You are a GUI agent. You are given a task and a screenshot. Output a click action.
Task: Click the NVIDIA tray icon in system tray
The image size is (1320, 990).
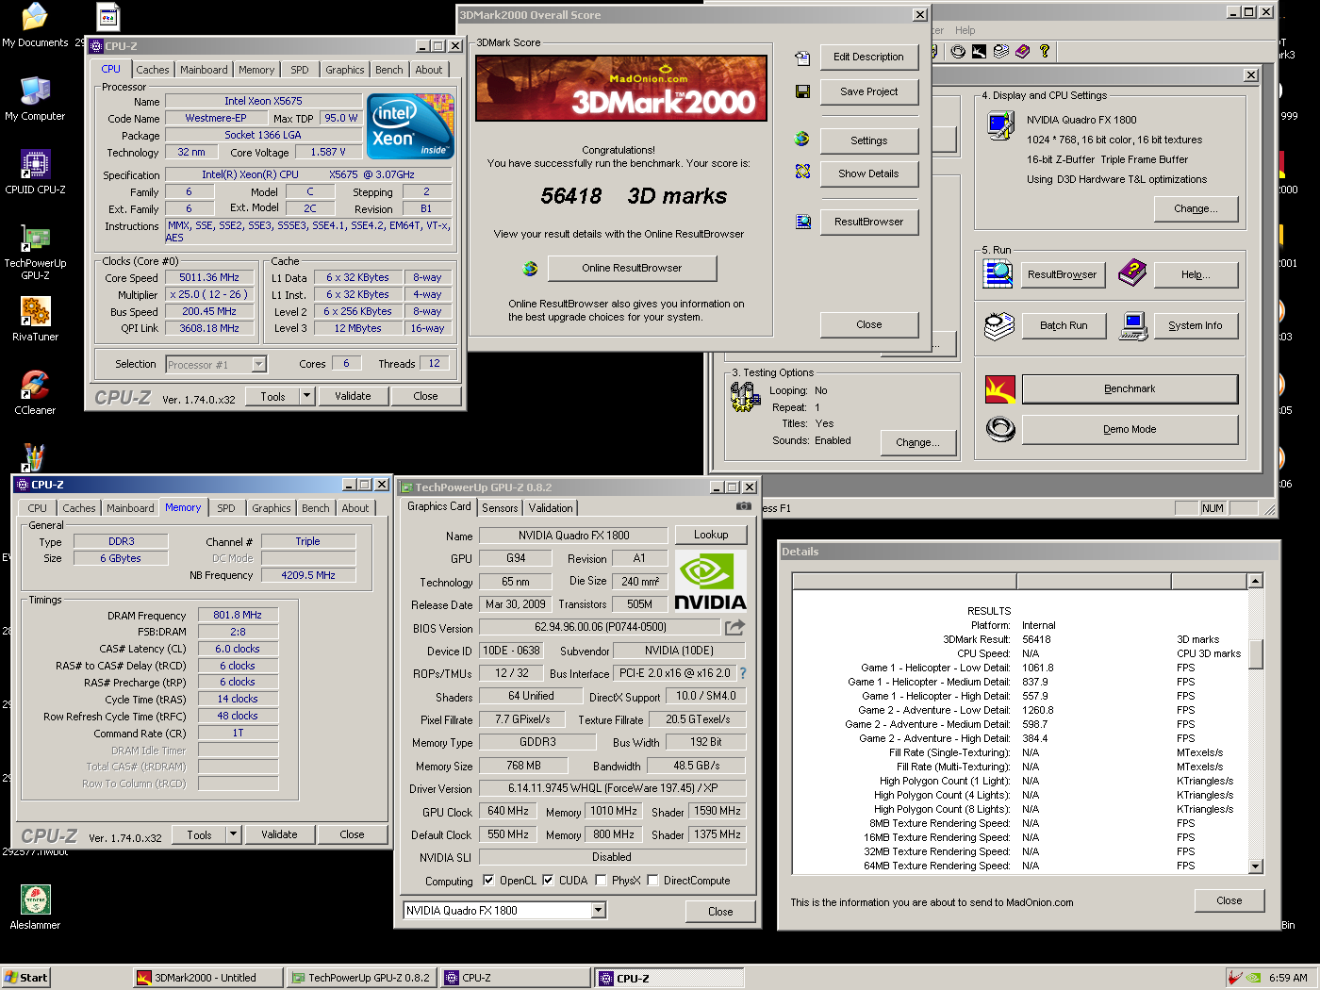pyautogui.click(x=1253, y=978)
